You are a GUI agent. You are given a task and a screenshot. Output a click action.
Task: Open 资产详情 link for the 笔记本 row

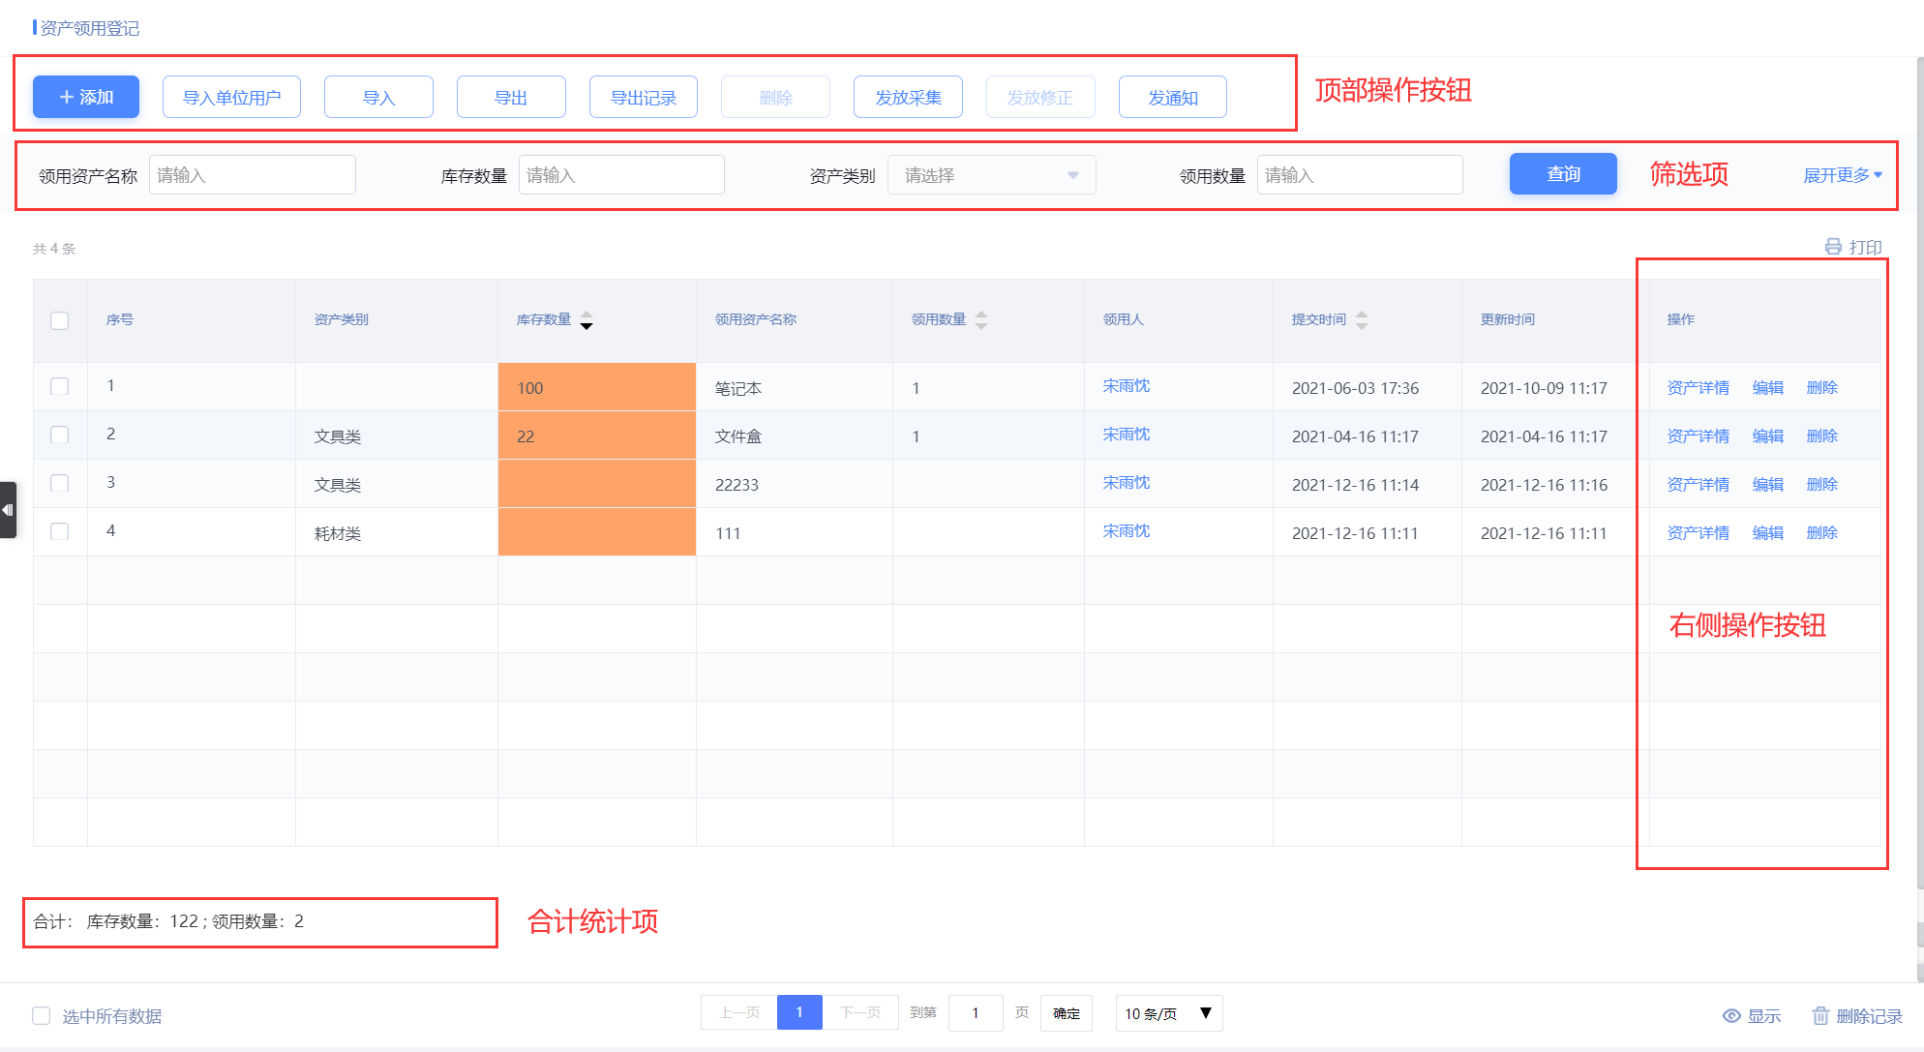click(1698, 387)
